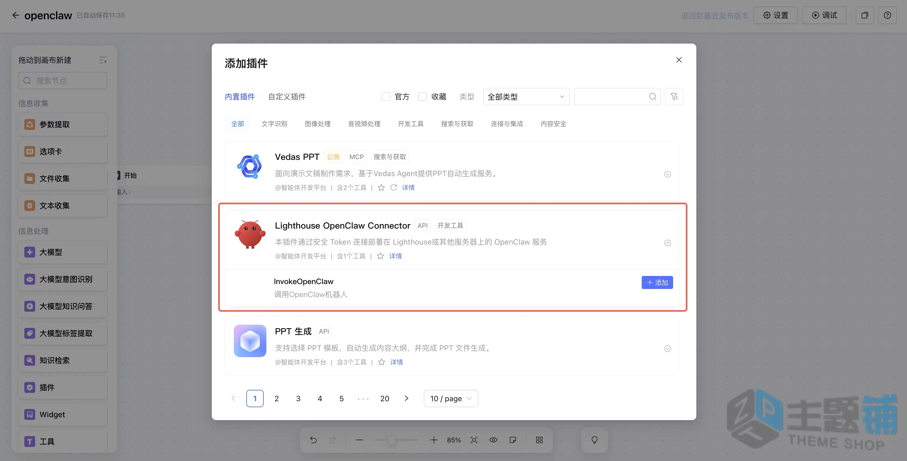
Task: Zoom in canvas with plus icon
Action: click(x=434, y=440)
